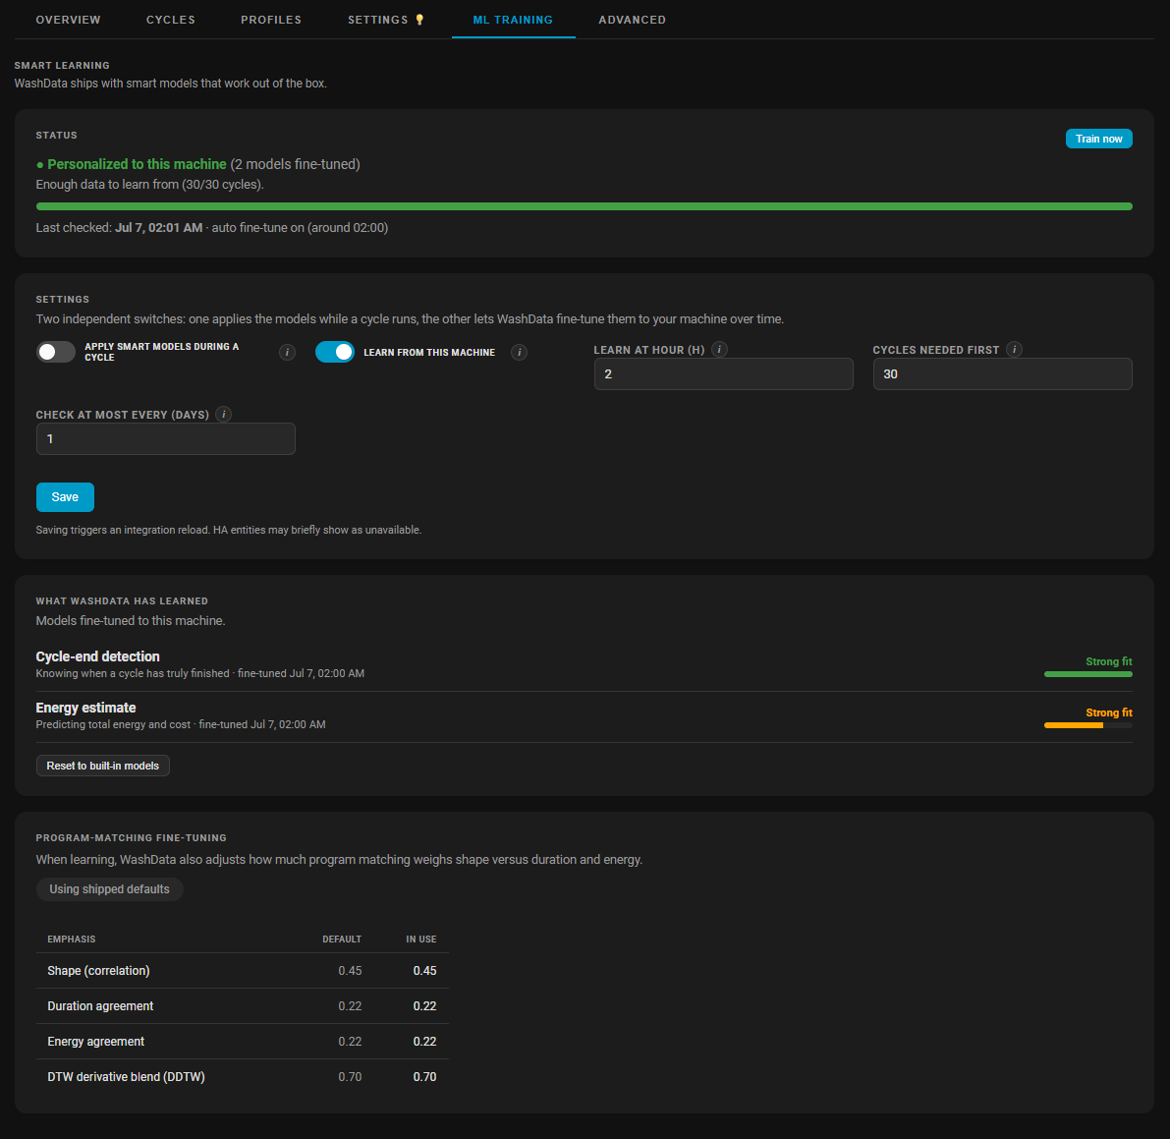Click Reset to built-in models
Viewport: 1170px width, 1139px height.
point(103,766)
